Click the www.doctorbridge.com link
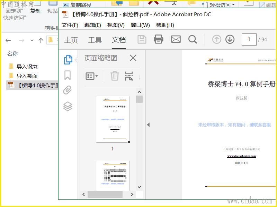The height and width of the screenshot is (207, 277). click(241, 156)
